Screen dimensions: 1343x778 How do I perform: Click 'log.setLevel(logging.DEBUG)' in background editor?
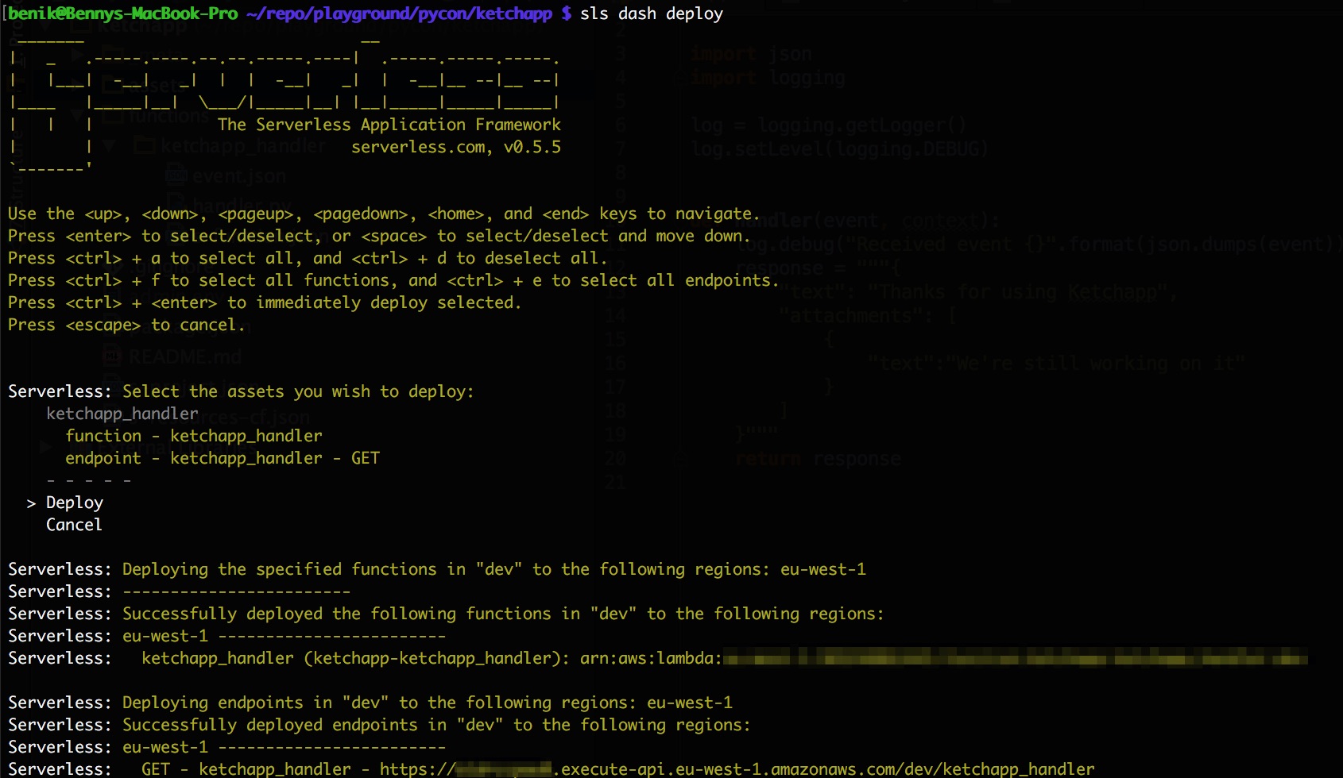(839, 148)
